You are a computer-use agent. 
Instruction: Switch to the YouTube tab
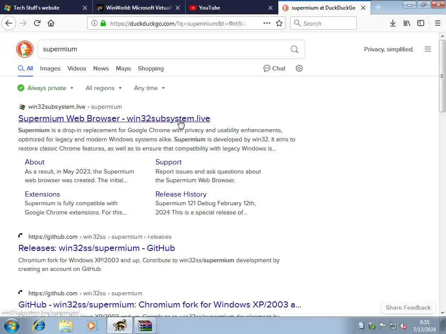(x=232, y=8)
